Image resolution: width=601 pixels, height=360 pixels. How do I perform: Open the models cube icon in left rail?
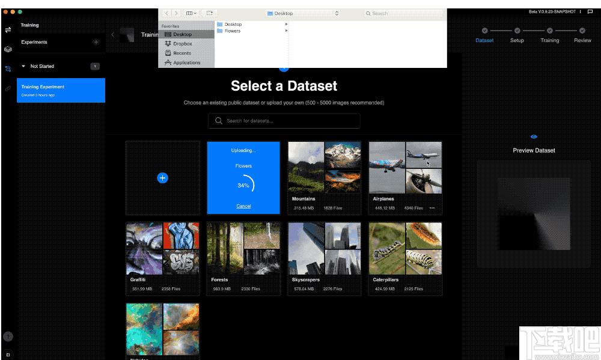pyautogui.click(x=8, y=49)
